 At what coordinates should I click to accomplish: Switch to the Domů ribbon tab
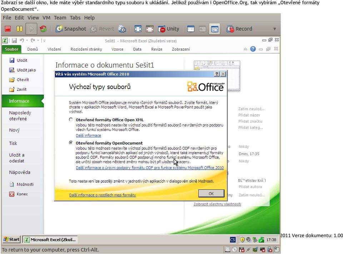click(33, 49)
